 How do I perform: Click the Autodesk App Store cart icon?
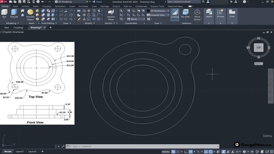pos(231,2)
